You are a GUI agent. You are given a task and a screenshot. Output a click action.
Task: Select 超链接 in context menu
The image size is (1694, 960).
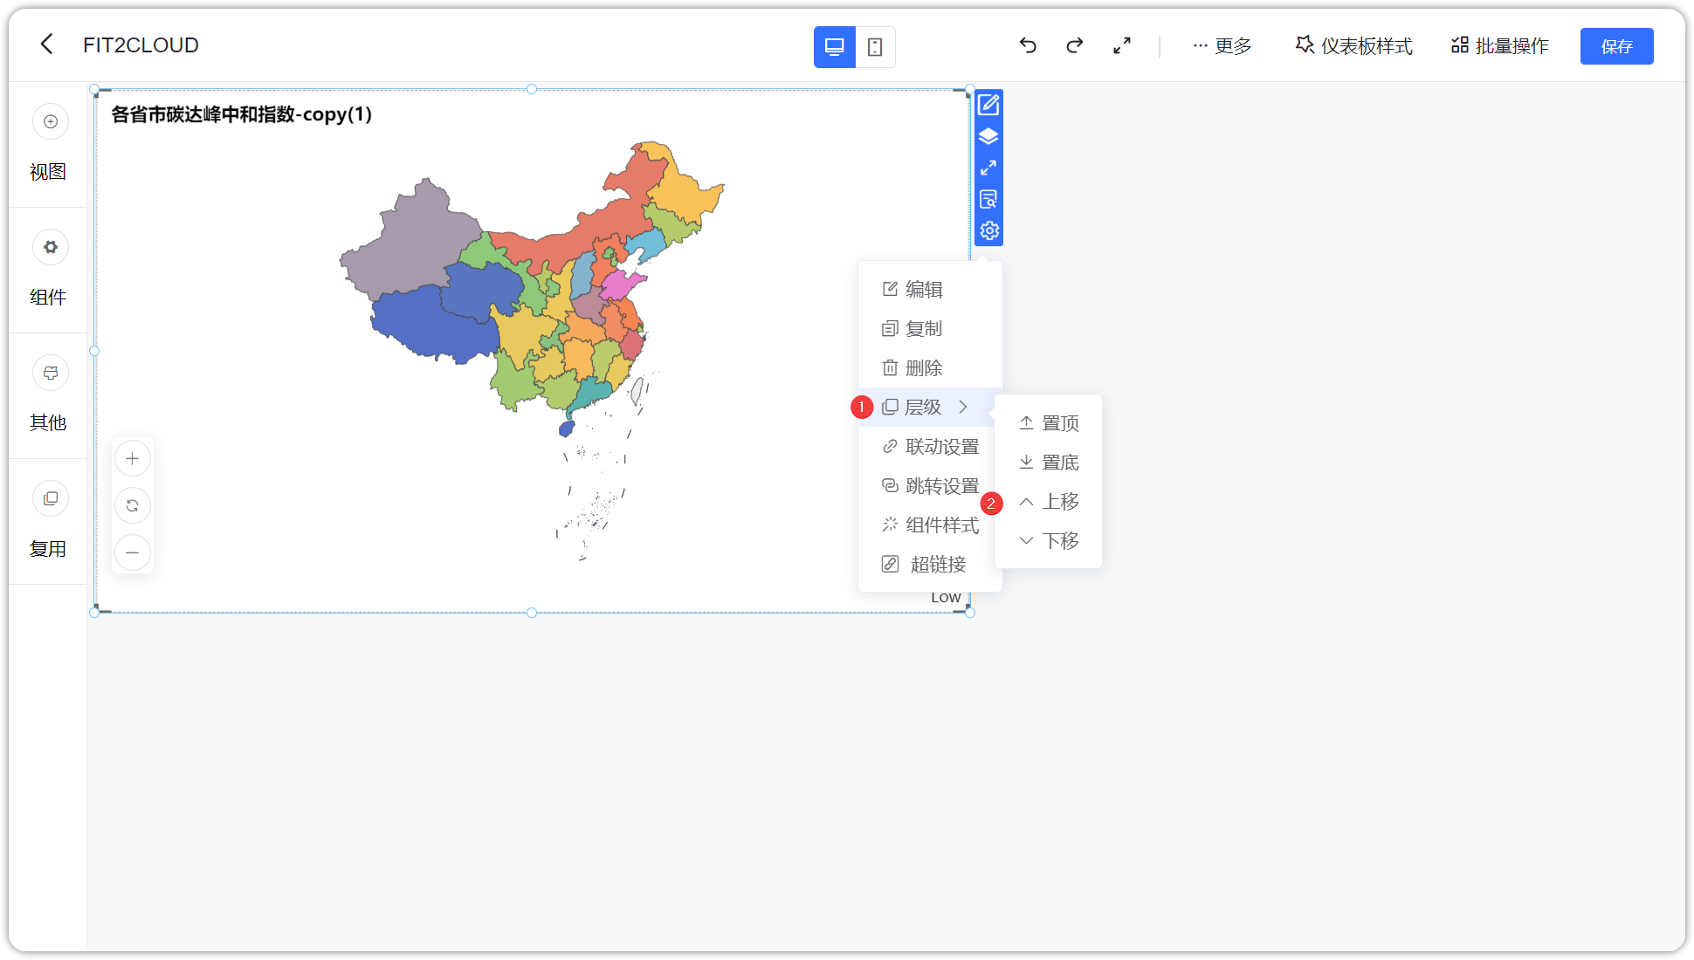(930, 565)
